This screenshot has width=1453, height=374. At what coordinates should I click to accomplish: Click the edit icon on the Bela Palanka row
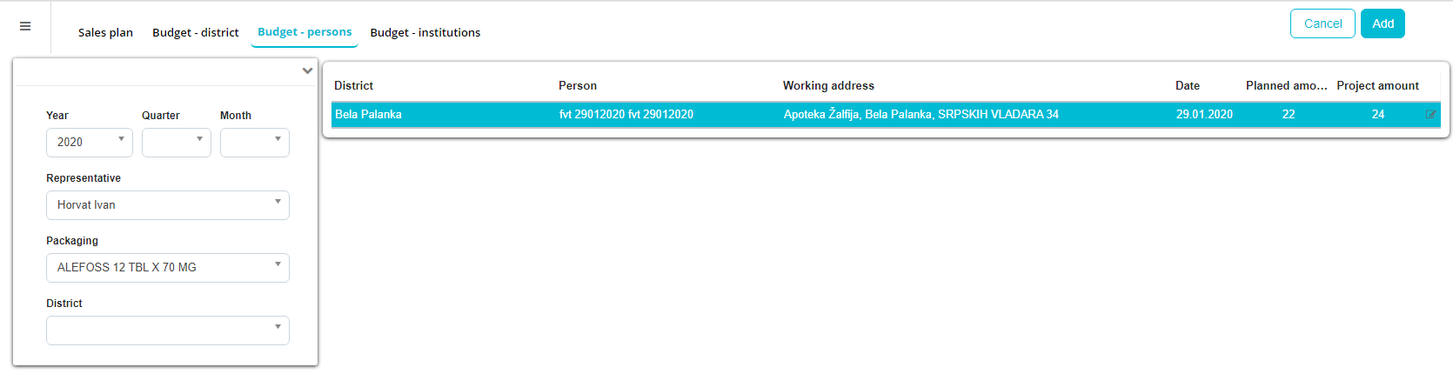click(1430, 115)
